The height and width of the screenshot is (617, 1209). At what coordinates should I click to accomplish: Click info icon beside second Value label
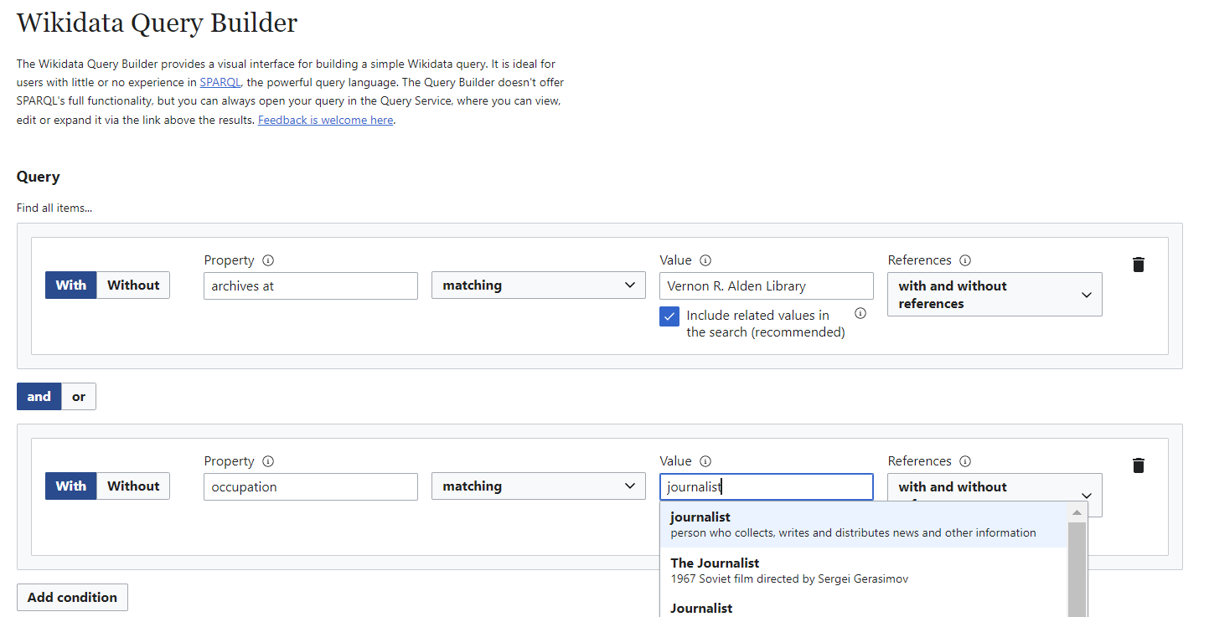[705, 461]
